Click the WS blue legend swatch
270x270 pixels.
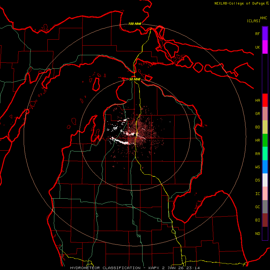click(265, 167)
